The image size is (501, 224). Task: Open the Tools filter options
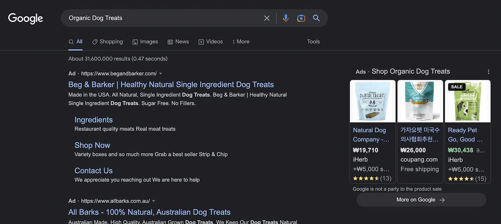314,42
